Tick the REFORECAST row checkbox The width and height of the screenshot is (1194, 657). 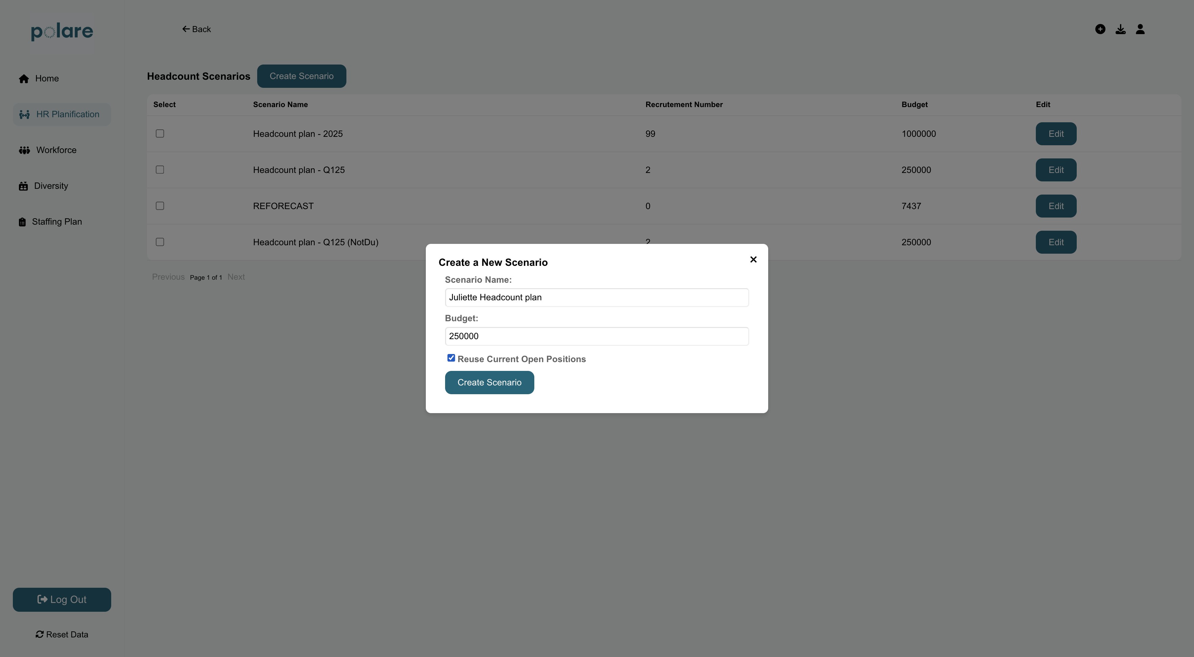tap(160, 206)
